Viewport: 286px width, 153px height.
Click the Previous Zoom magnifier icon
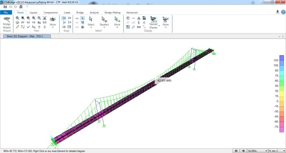(28, 18)
